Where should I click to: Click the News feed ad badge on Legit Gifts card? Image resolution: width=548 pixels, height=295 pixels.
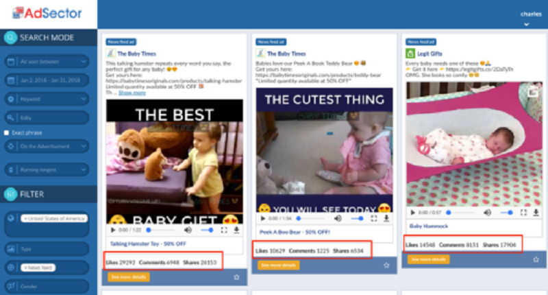click(421, 42)
